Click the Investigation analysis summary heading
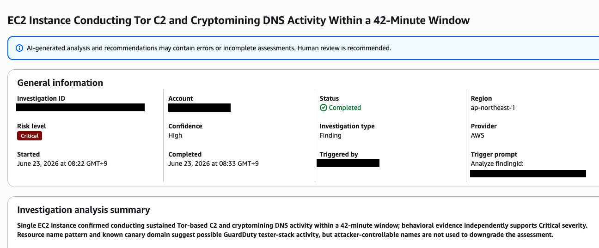599x248 pixels. (x=84, y=210)
